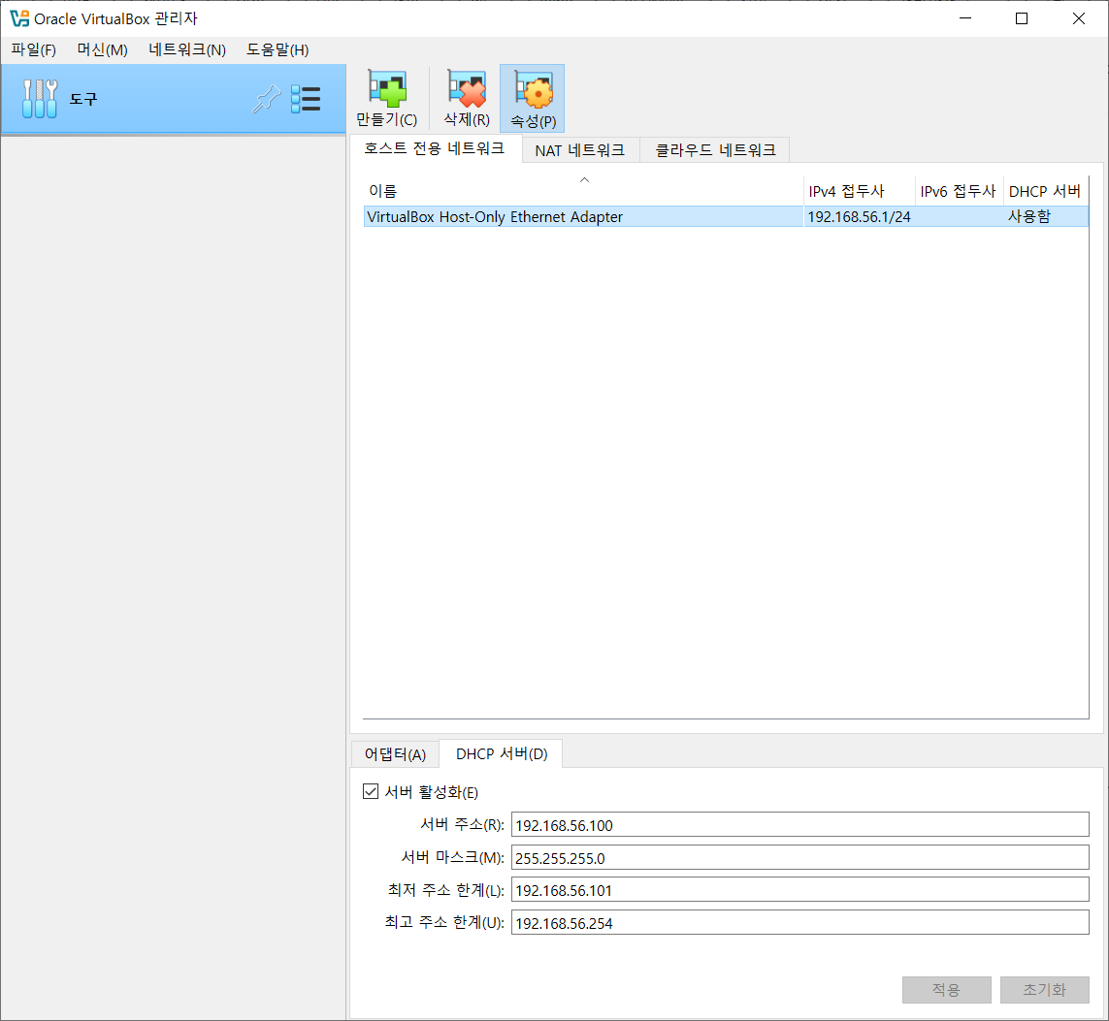The image size is (1109, 1021).
Task: Switch to the 클라우드 네트워크 tab
Action: point(716,150)
